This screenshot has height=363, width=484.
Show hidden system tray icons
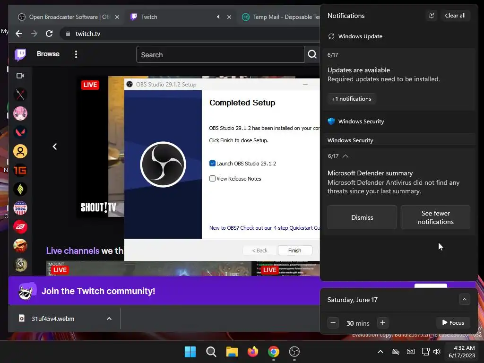[x=380, y=352]
